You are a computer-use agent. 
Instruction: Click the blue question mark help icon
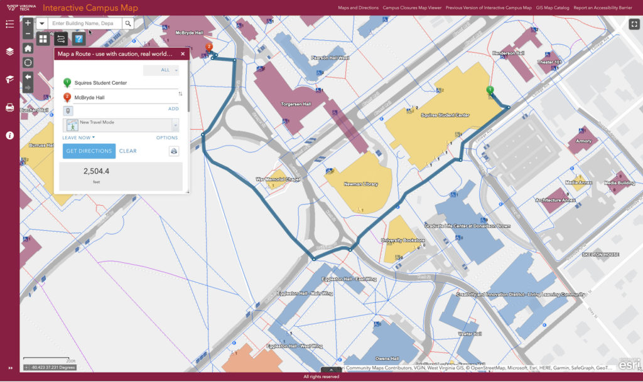78,39
